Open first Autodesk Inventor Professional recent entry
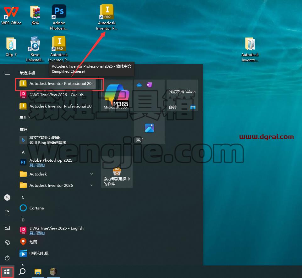Viewport: 302px width, 278px height. point(57,83)
